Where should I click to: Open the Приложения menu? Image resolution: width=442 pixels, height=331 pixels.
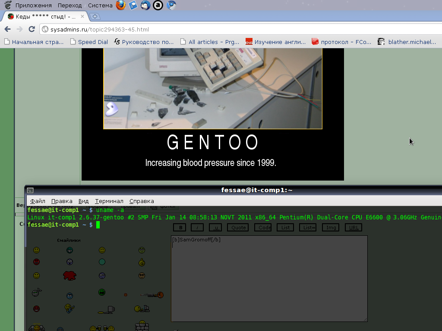34,5
